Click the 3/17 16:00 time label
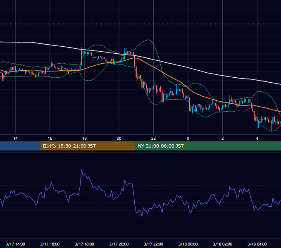Viewport: 281px width, 248px height. (x=50, y=244)
